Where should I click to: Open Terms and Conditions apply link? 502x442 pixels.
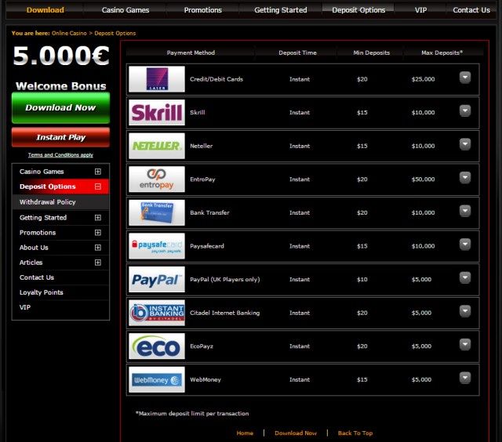(60, 155)
